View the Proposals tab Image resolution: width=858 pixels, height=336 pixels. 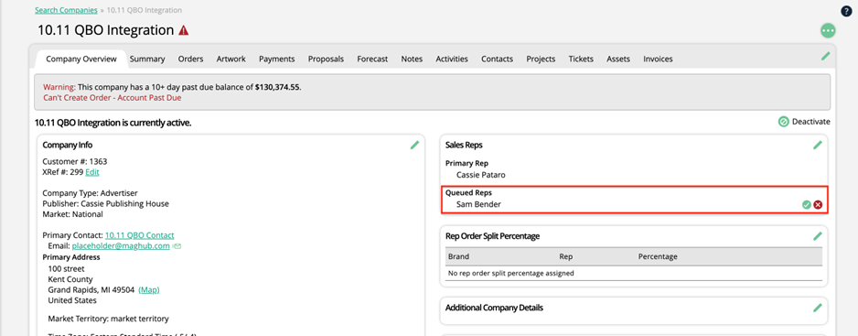point(326,60)
